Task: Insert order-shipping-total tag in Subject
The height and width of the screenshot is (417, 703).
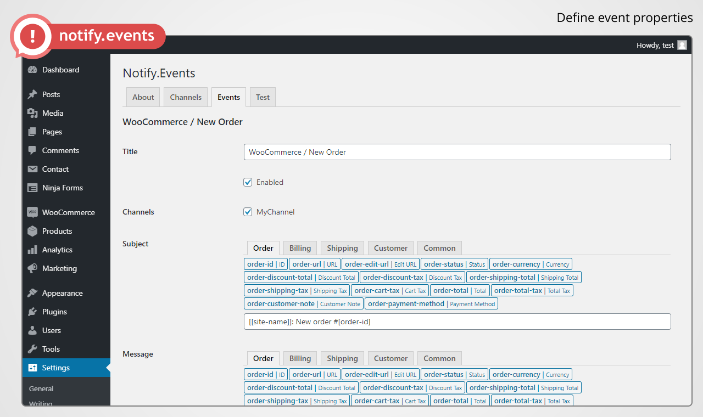Action: [x=524, y=278]
